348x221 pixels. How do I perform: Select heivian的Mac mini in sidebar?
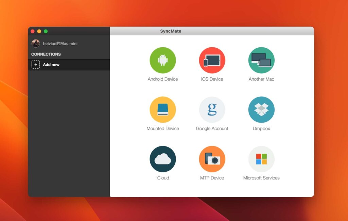tap(60, 43)
